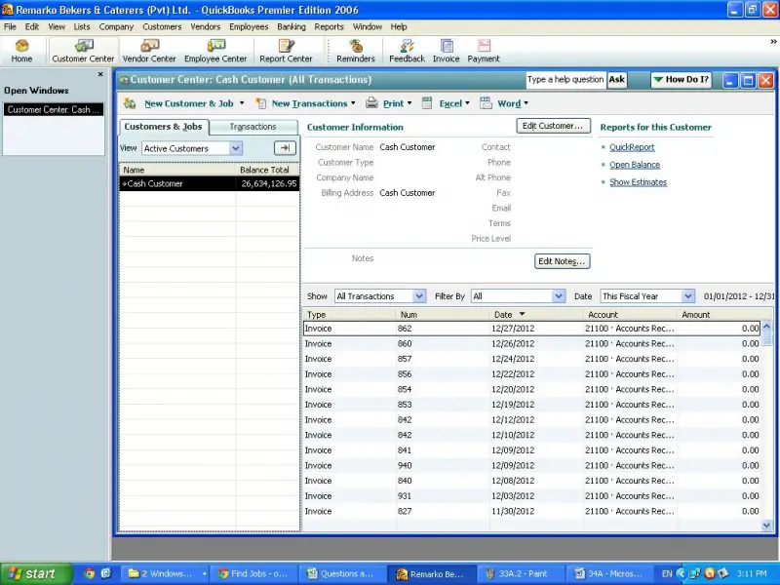This screenshot has width=780, height=585.
Task: Open the How Do I? menu button
Action: 681,80
